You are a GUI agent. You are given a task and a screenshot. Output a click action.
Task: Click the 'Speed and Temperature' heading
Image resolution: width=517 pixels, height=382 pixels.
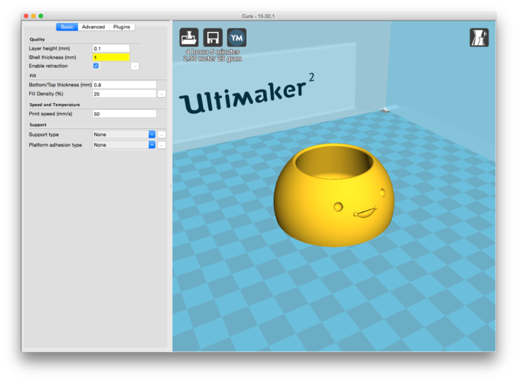coord(55,105)
